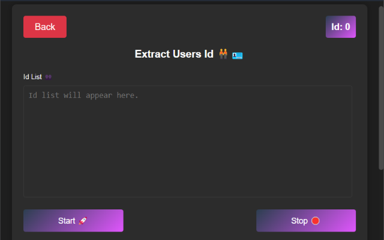This screenshot has width=384, height=240.
Task: Click the scrollbar track below the thumb
Action: pos(381,205)
